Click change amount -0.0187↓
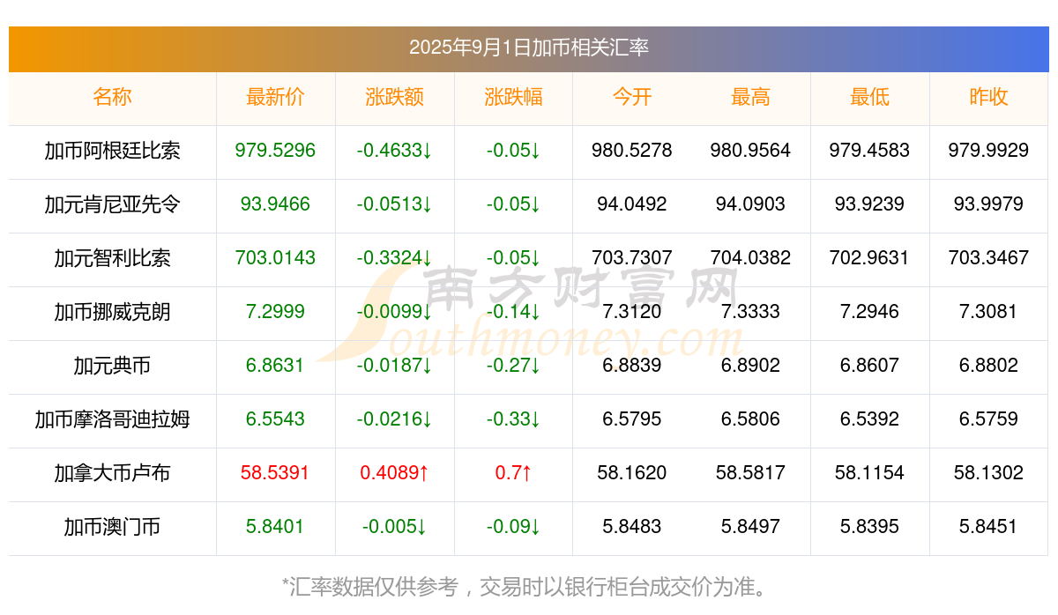This screenshot has height=615, width=1058. 394,366
